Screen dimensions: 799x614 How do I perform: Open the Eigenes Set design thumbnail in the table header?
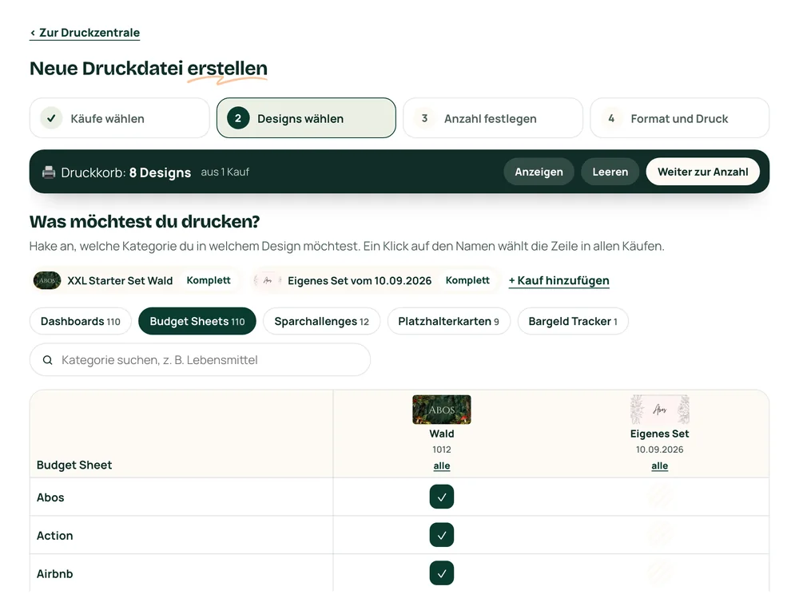click(659, 410)
